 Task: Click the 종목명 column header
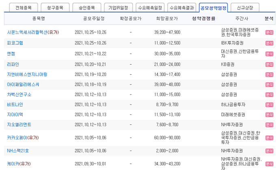click(39, 19)
